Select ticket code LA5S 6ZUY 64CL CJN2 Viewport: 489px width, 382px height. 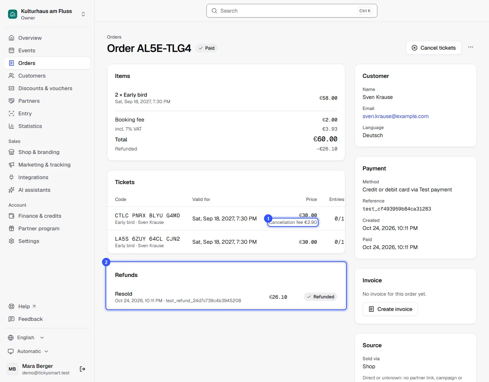tap(147, 239)
